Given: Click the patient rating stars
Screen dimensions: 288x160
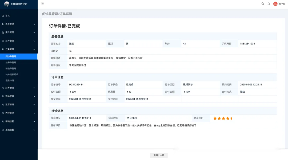Looking at the screenshot, I should (223, 118).
